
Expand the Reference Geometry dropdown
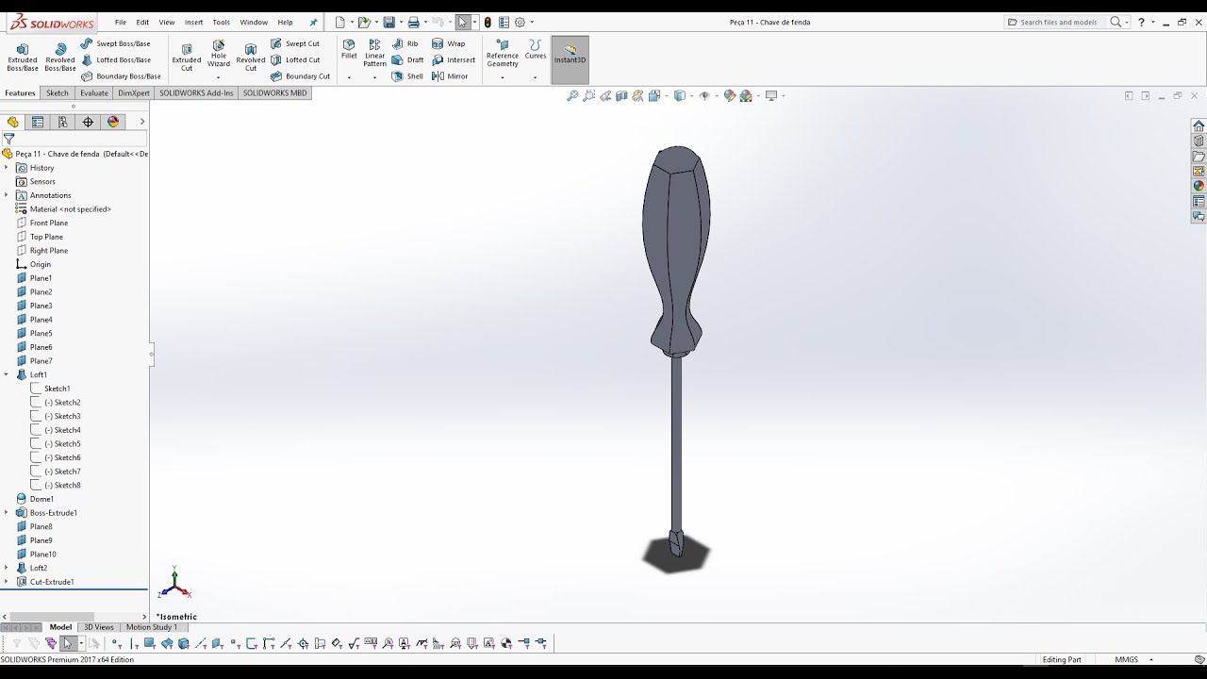[503, 77]
